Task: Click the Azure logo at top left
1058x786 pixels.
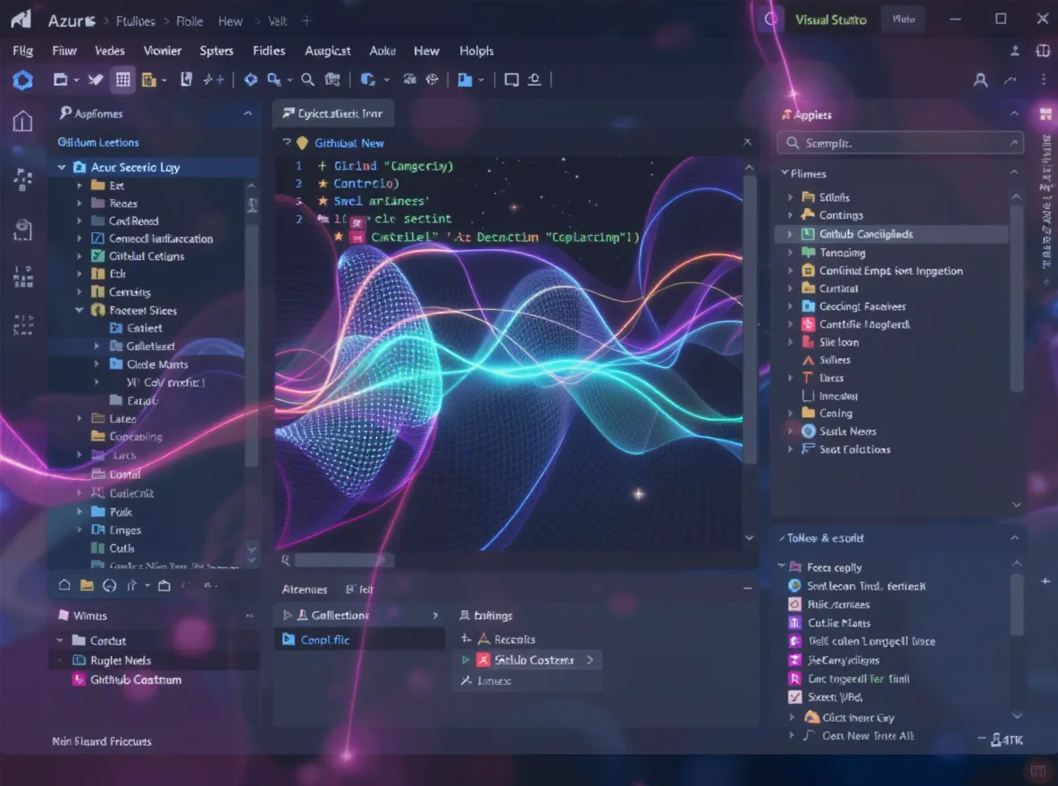Action: [x=21, y=19]
